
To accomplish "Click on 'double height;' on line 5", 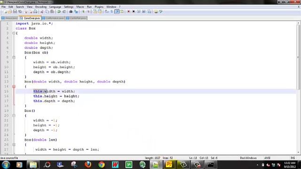I will [40, 43].
